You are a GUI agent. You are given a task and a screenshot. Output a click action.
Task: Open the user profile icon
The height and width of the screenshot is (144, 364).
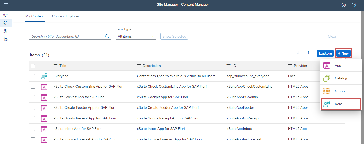tap(344, 5)
